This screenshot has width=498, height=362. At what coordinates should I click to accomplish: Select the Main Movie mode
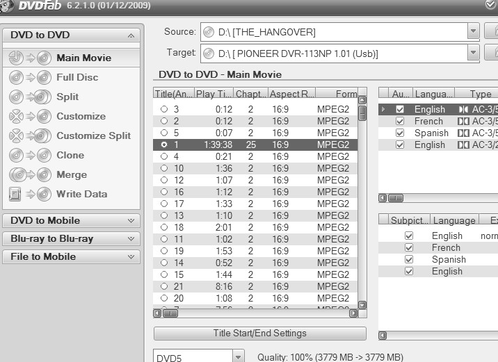tap(71, 58)
